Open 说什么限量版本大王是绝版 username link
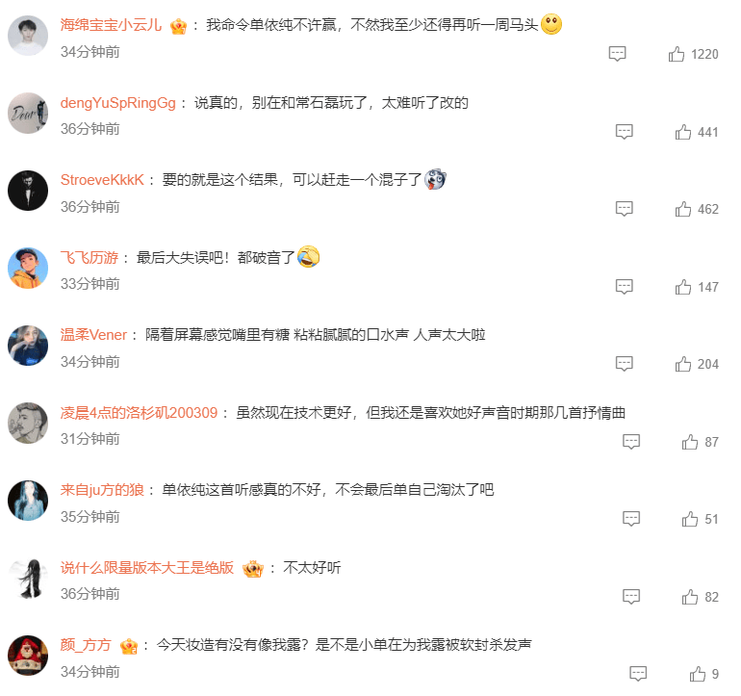 tap(147, 567)
